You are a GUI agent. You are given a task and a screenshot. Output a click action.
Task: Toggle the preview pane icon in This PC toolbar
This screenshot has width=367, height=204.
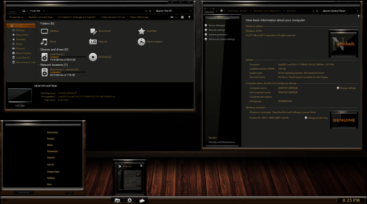182,17
